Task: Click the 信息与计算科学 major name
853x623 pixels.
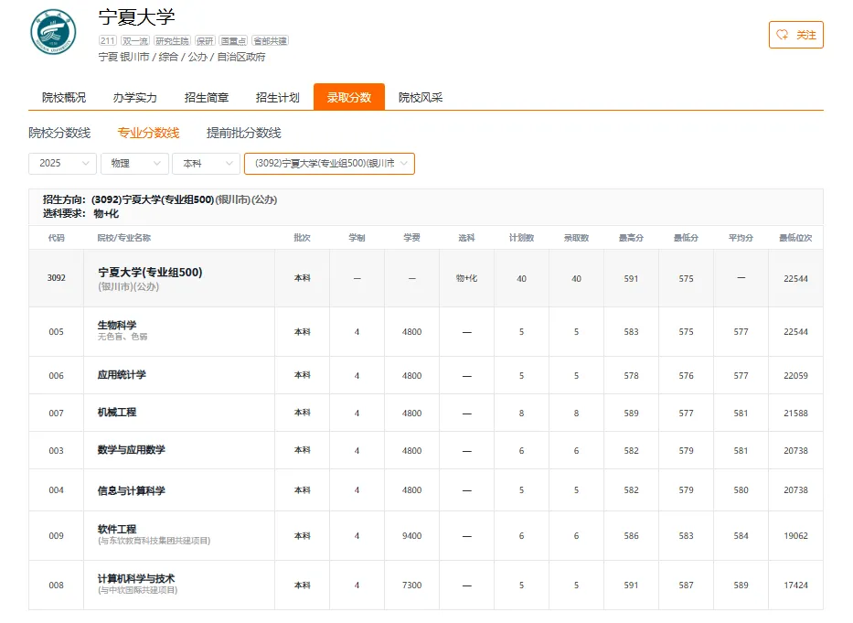Action: pyautogui.click(x=131, y=490)
